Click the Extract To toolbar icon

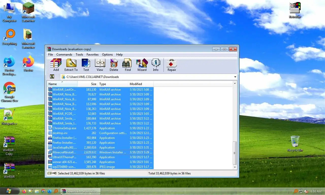tap(71, 65)
